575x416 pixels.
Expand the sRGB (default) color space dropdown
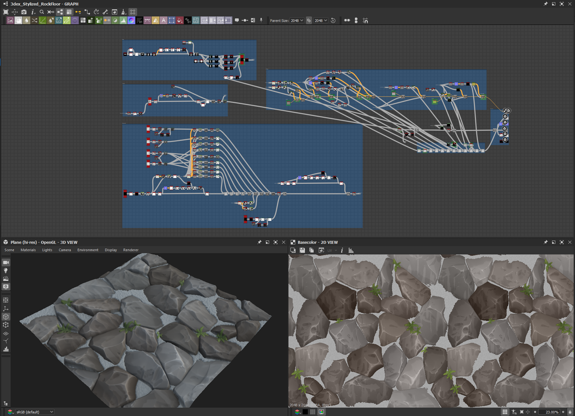pyautogui.click(x=34, y=412)
